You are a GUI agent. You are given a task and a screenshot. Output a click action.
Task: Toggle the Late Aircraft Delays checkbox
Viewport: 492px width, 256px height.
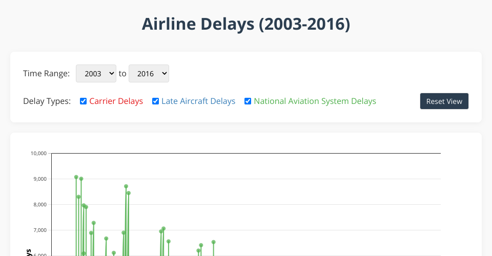click(x=155, y=101)
